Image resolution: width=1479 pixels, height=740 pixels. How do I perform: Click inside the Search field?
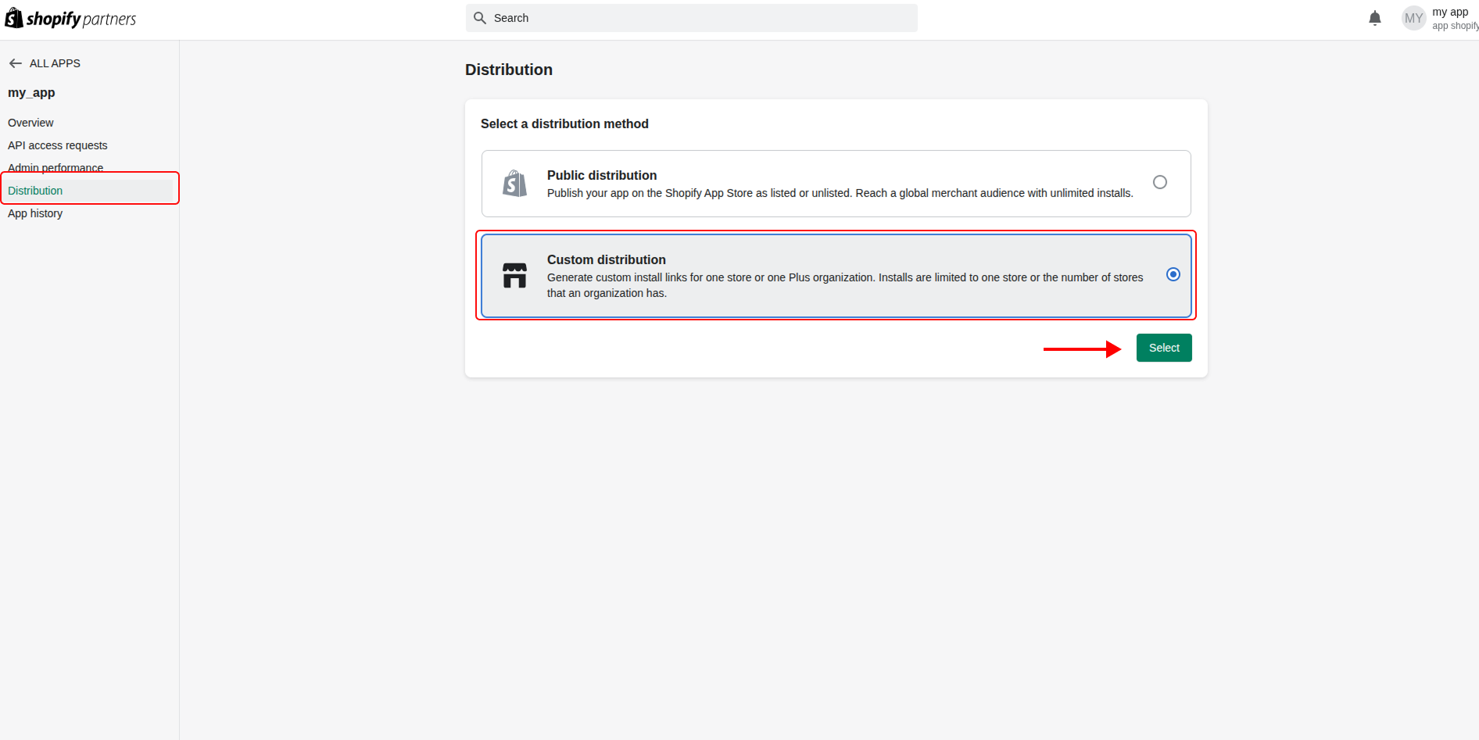tap(691, 17)
